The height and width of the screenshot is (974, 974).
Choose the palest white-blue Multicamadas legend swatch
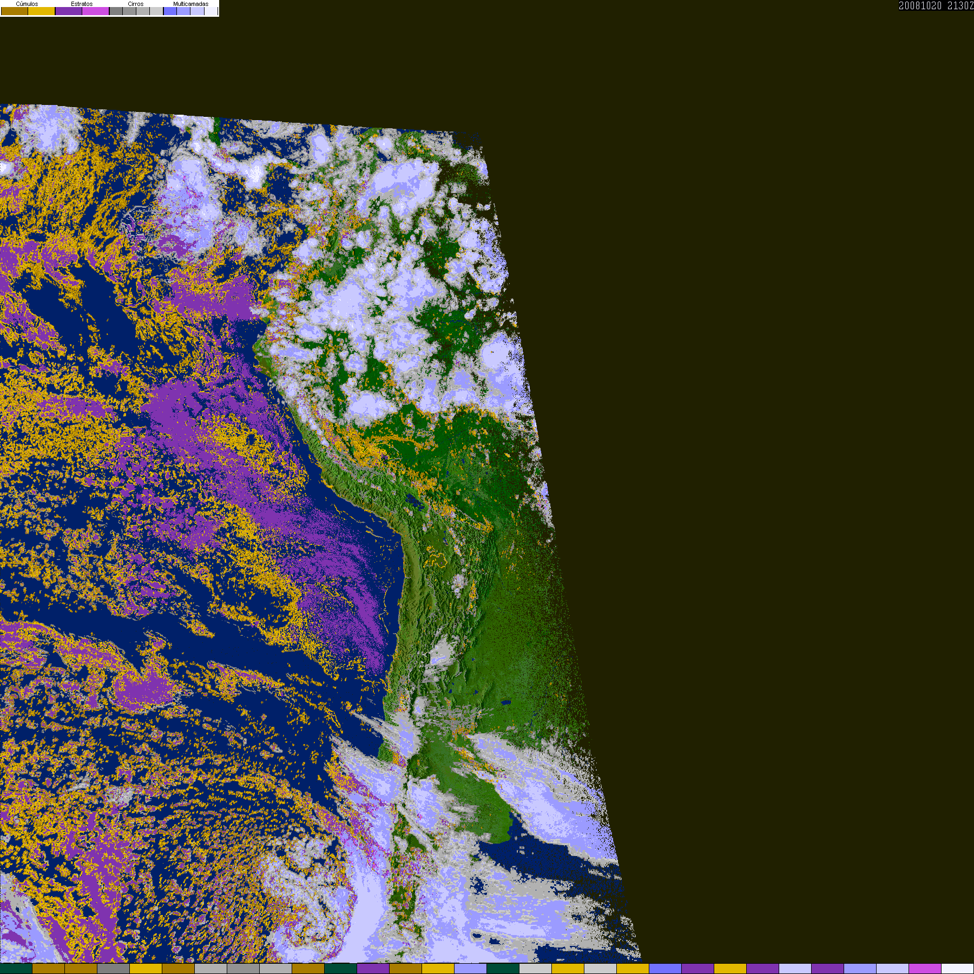(211, 11)
